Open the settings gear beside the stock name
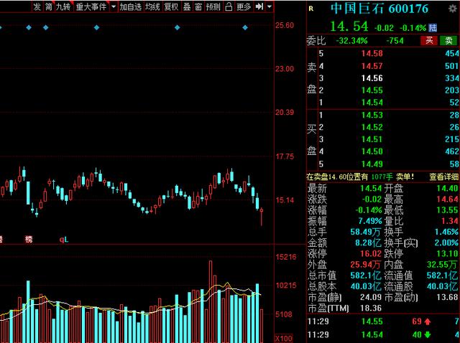 pos(453,9)
